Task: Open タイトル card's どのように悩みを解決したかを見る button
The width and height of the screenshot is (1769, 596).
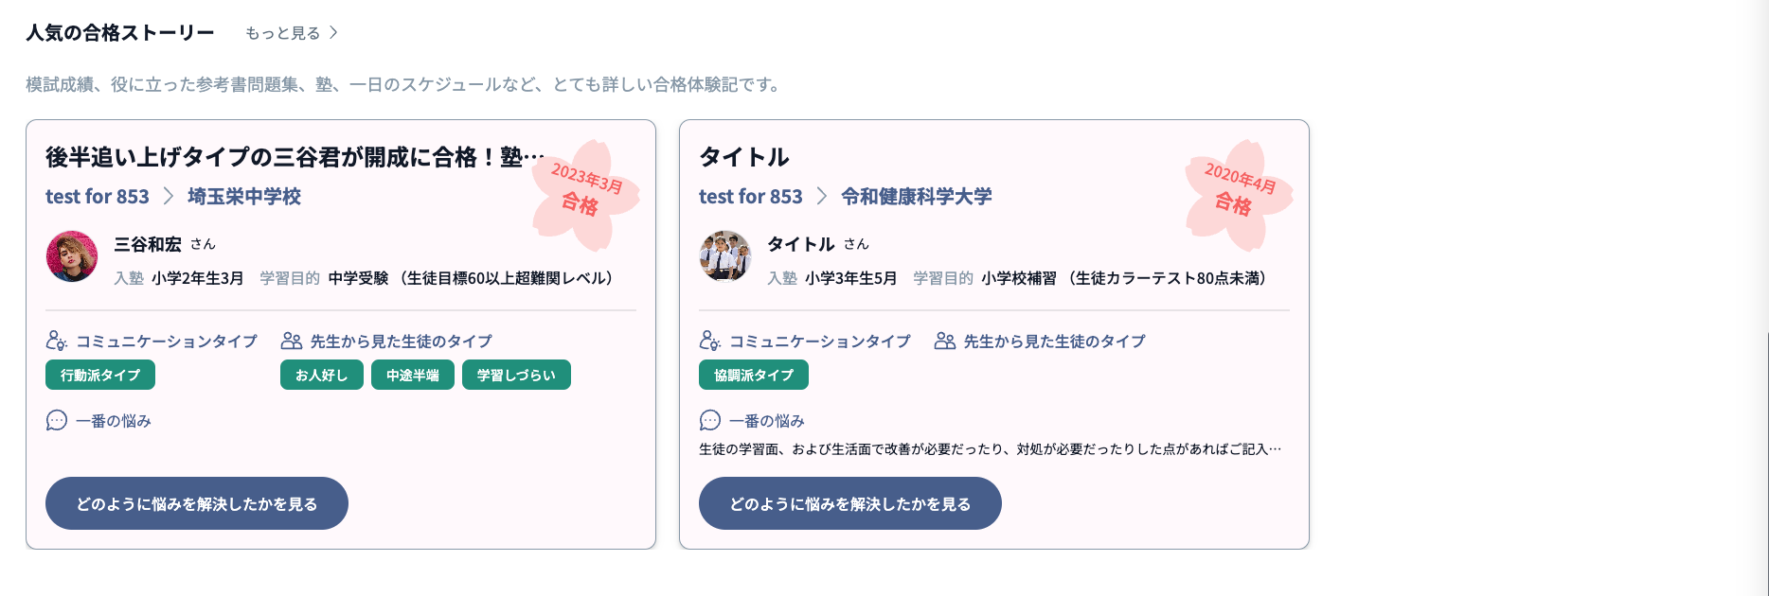Action: (x=850, y=503)
